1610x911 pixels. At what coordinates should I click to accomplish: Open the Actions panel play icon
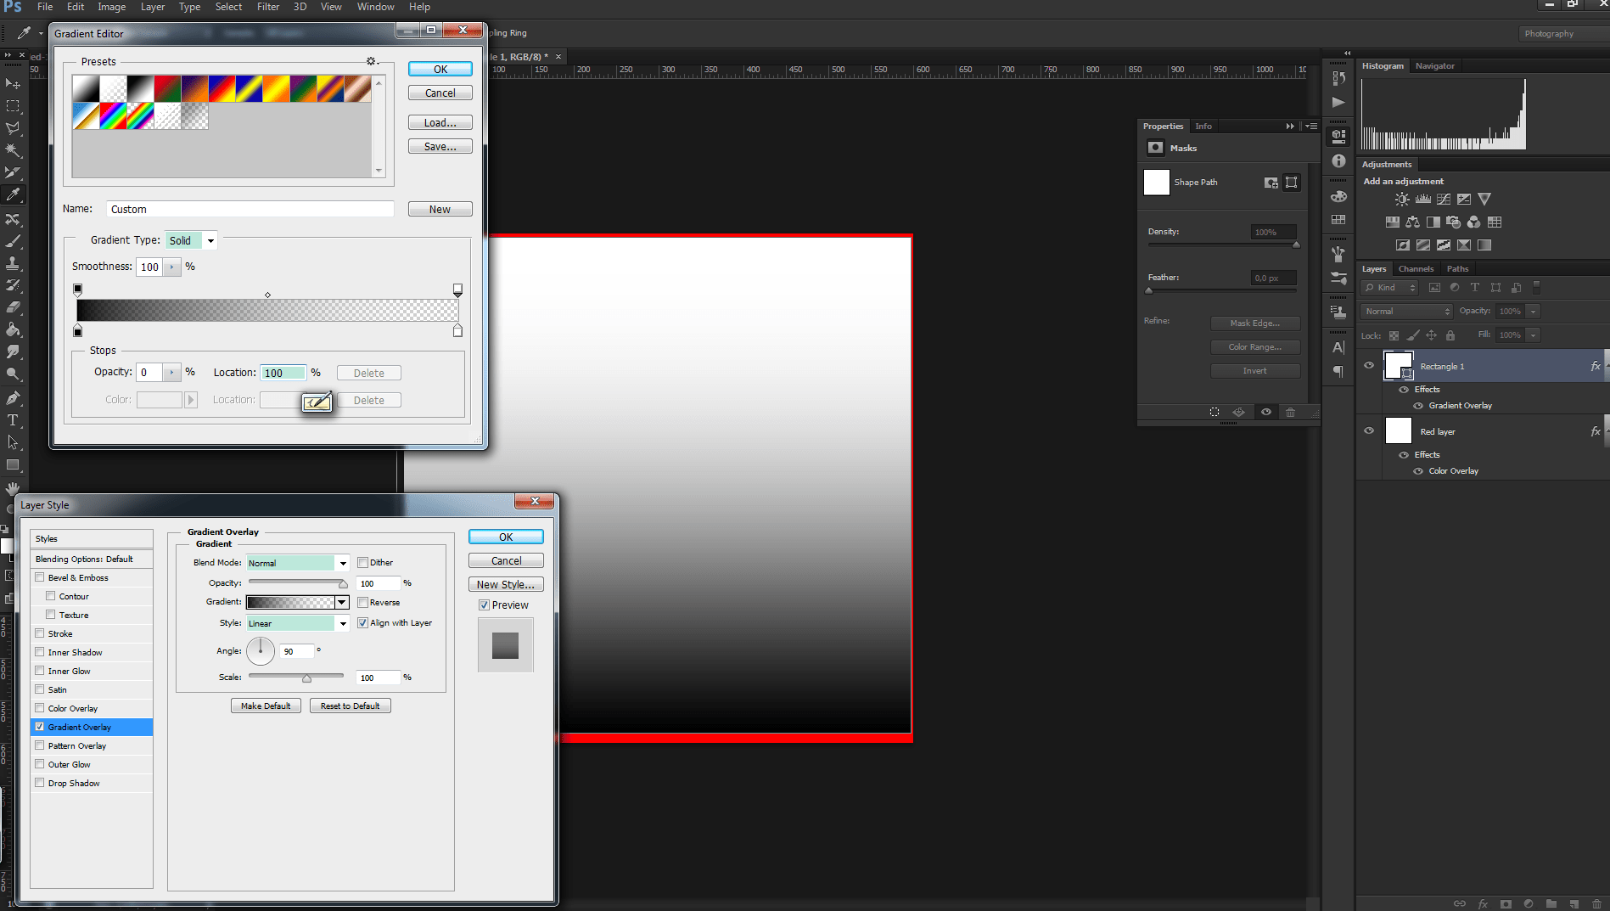coord(1338,103)
